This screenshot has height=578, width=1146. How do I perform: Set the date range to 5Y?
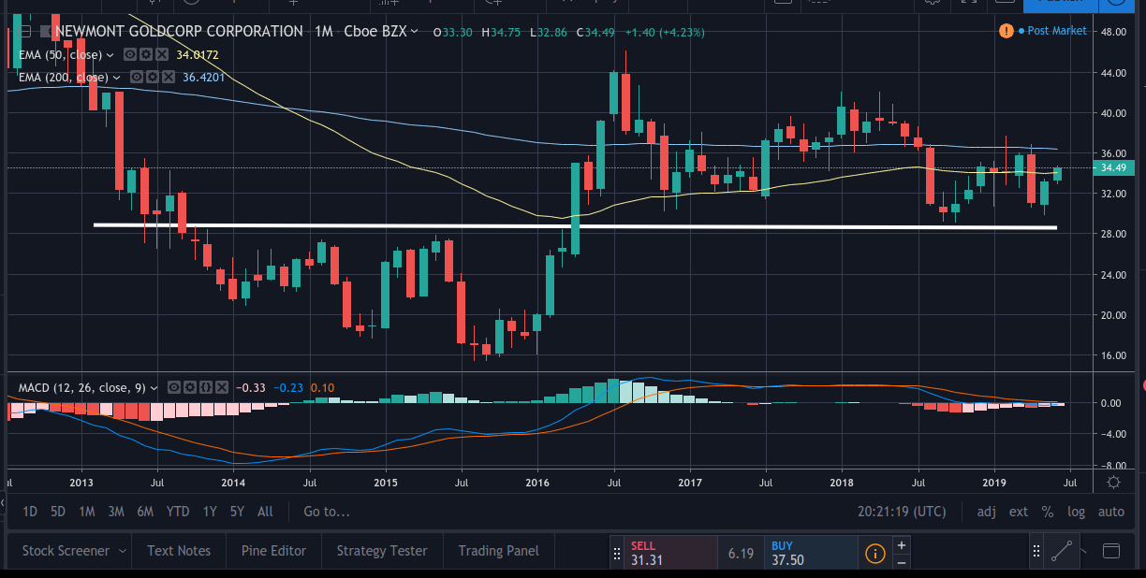(x=238, y=512)
